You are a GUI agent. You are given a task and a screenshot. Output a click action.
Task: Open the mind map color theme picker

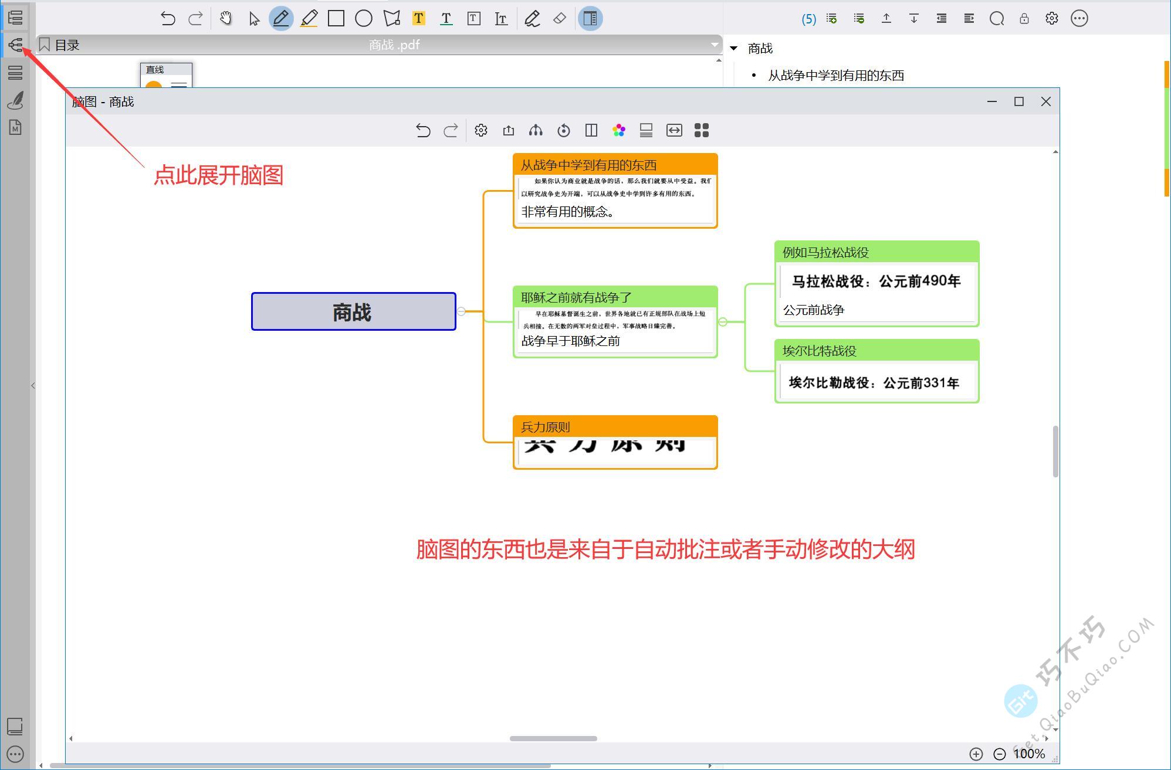pos(619,130)
